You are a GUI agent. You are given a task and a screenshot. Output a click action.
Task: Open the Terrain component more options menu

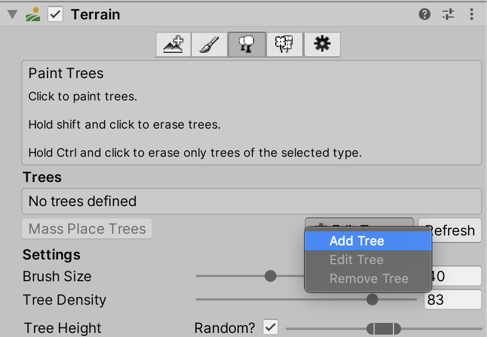click(471, 15)
